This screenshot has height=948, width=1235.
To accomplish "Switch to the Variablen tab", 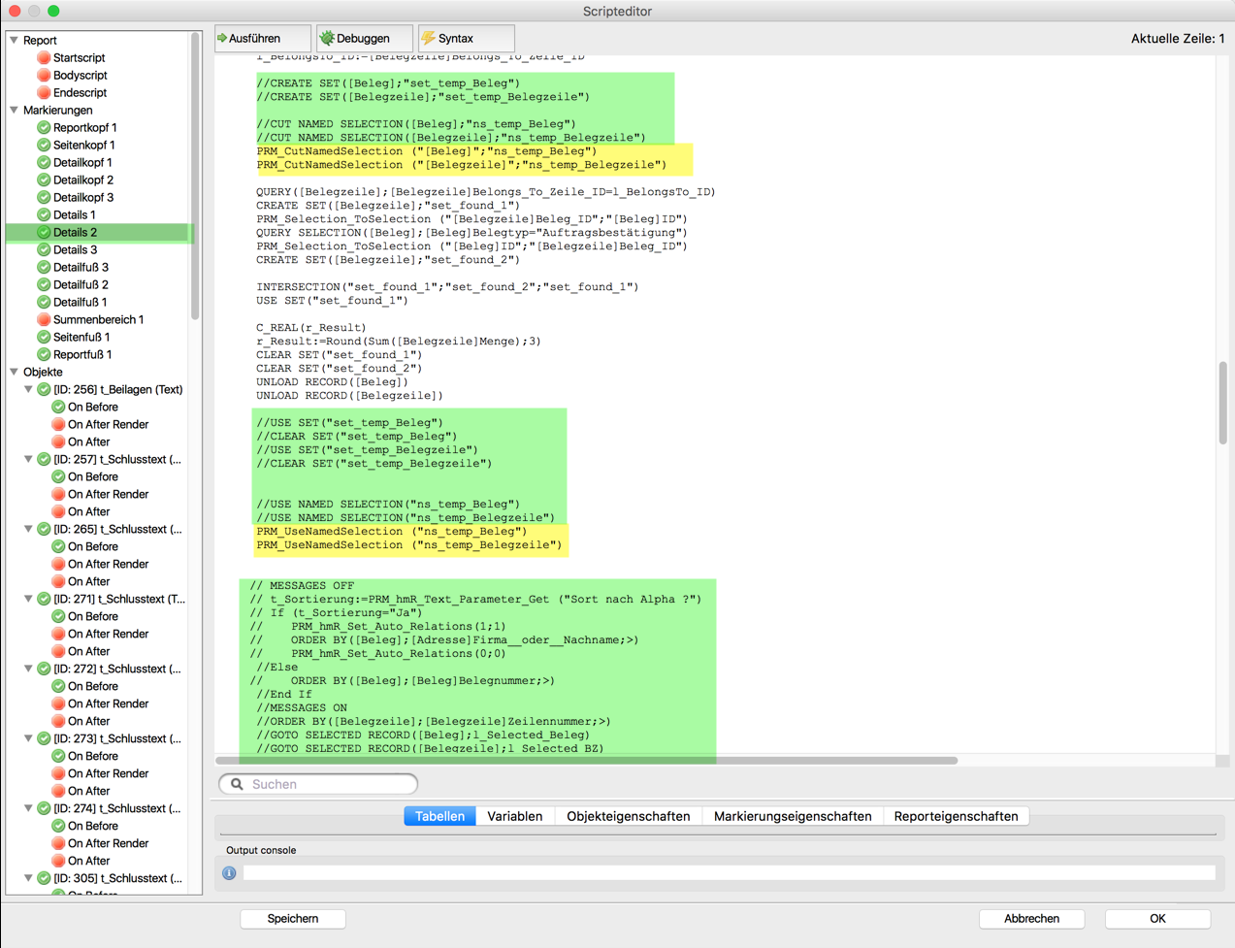I will (514, 816).
